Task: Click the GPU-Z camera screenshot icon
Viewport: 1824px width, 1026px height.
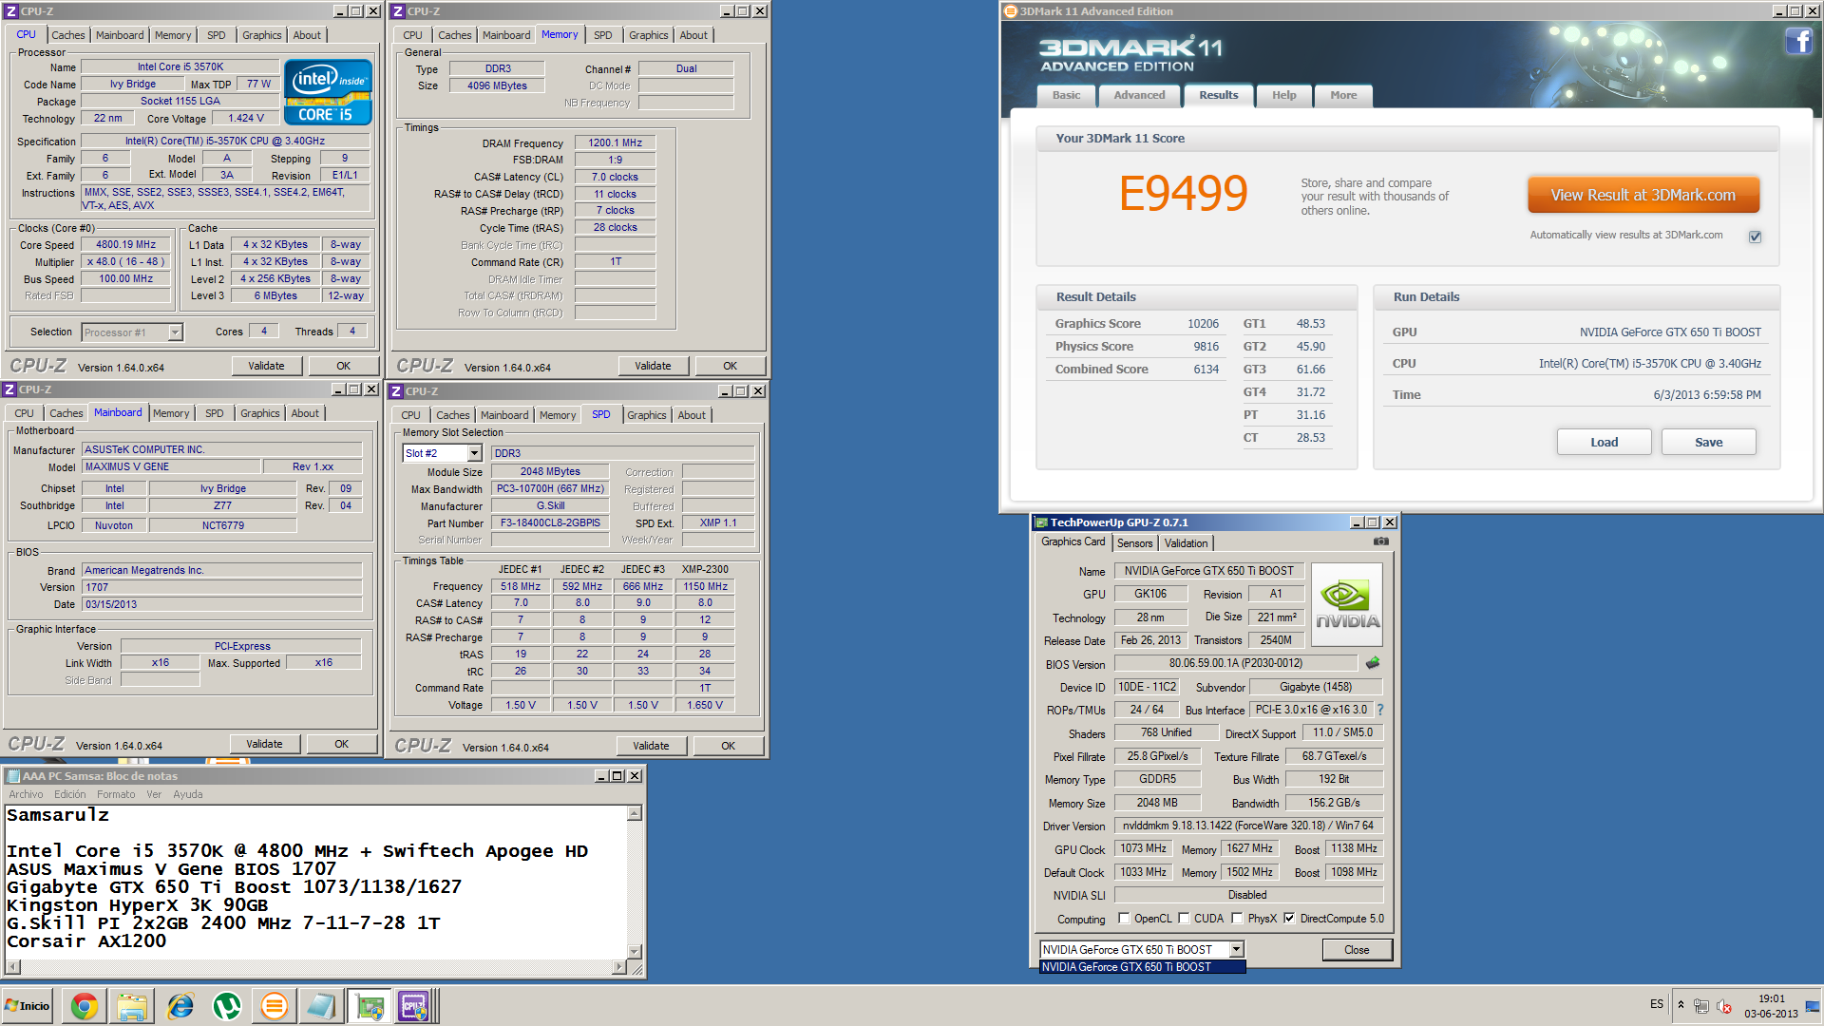Action: point(1380,541)
